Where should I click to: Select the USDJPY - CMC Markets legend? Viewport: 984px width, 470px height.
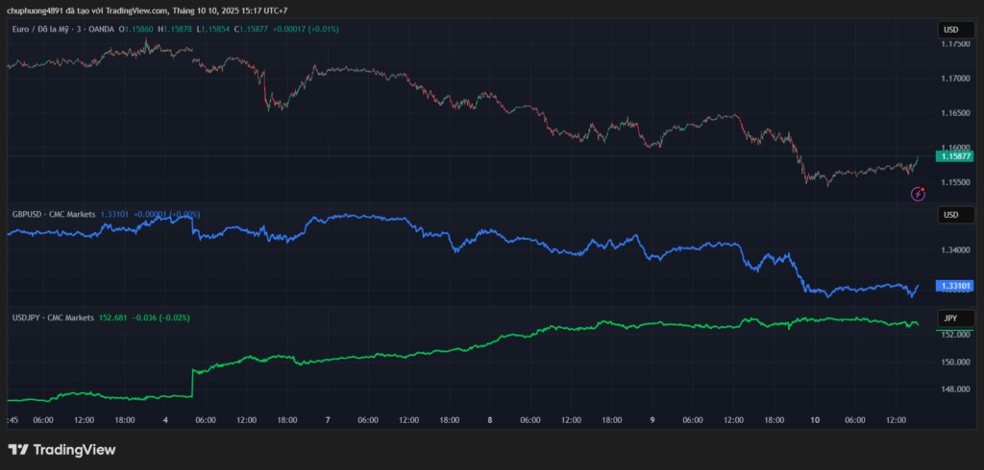[53, 317]
